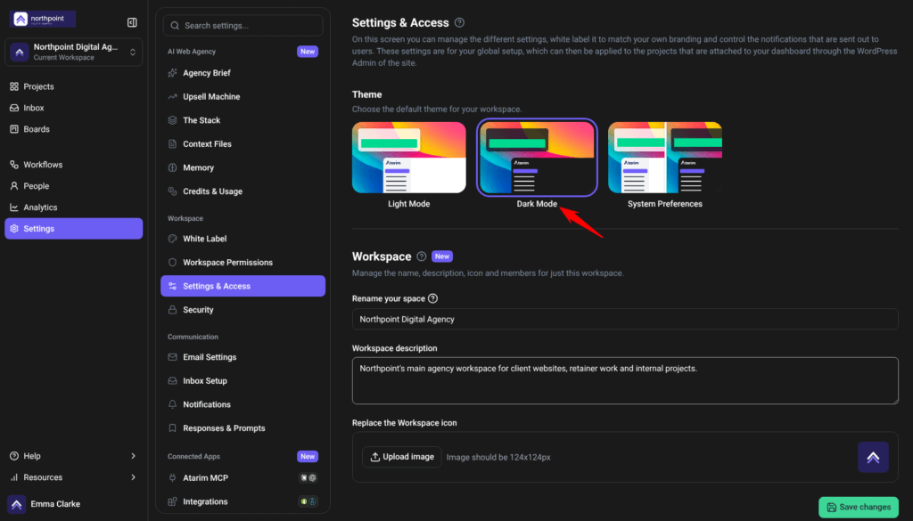Viewport: 913px width, 521px height.
Task: Choose the System Preferences theme thumbnail
Action: click(x=665, y=158)
